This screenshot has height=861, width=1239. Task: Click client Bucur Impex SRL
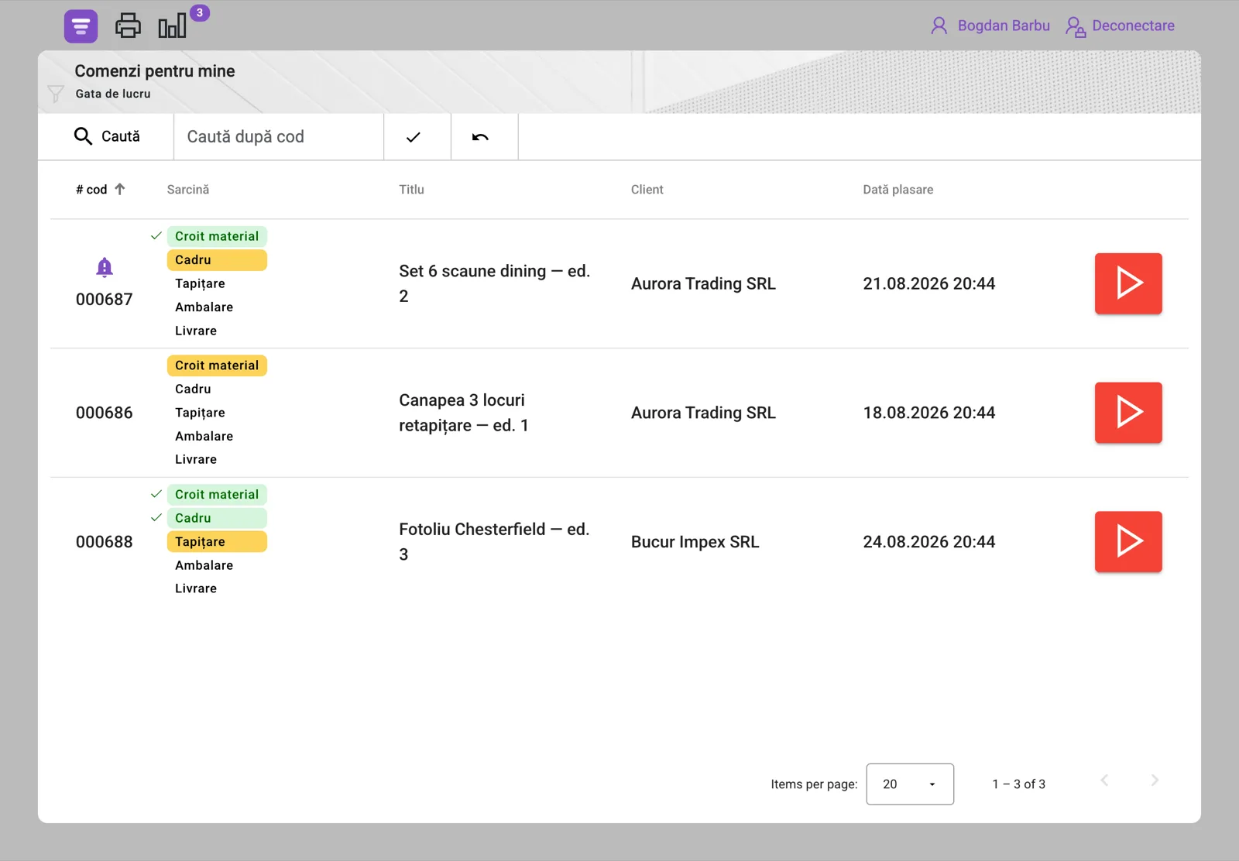695,542
